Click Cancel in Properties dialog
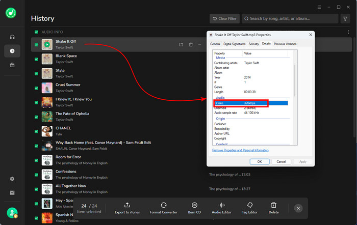Image resolution: width=357 pixels, height=225 pixels. [281, 161]
